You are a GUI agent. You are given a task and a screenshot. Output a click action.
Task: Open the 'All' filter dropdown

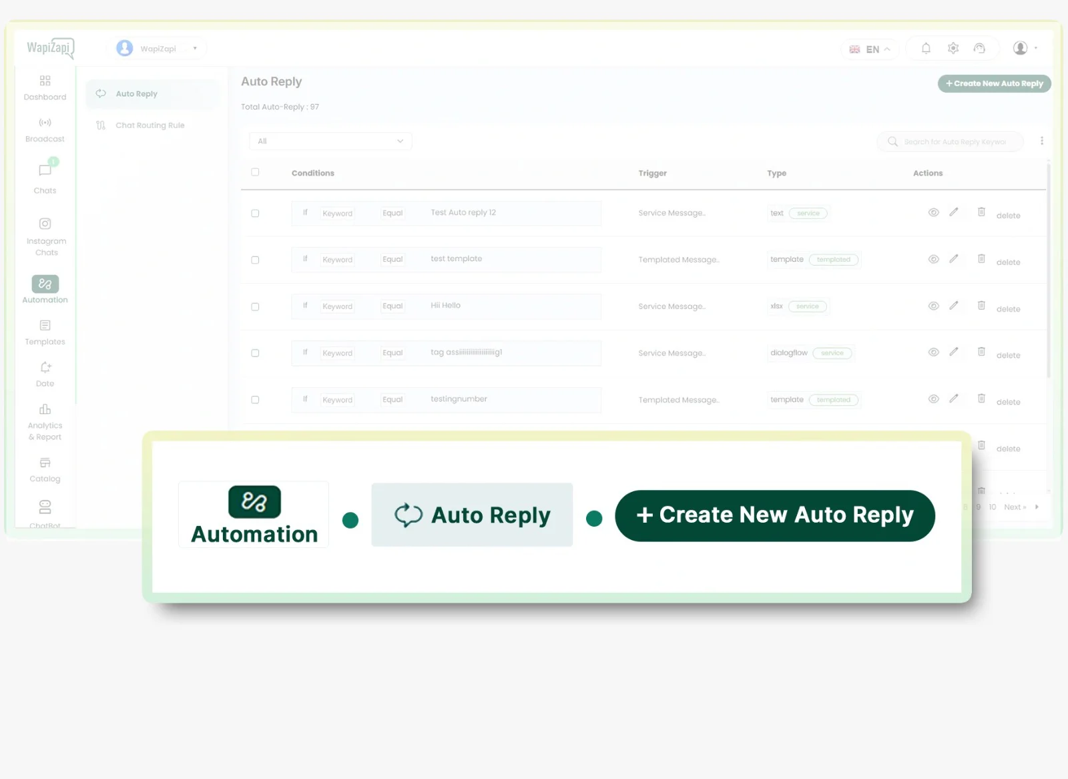point(330,141)
